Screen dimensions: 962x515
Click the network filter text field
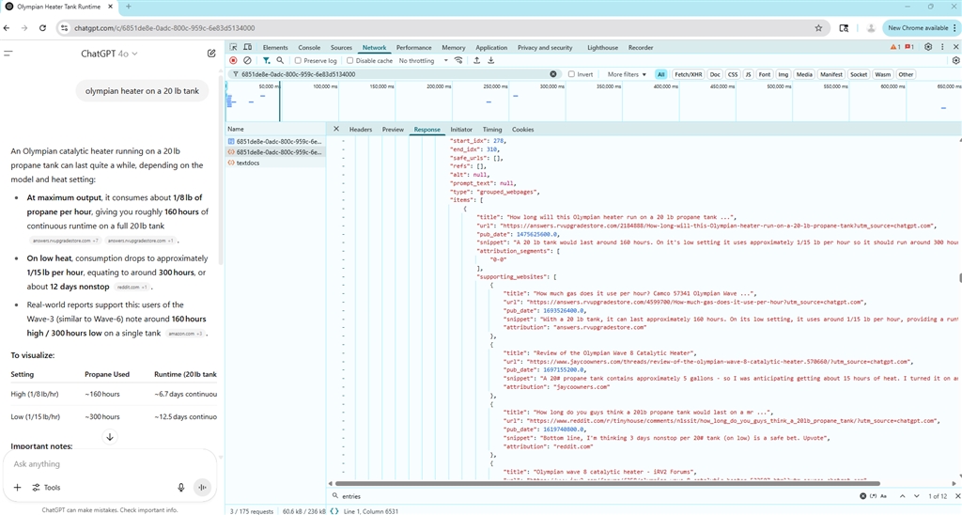[x=393, y=74]
